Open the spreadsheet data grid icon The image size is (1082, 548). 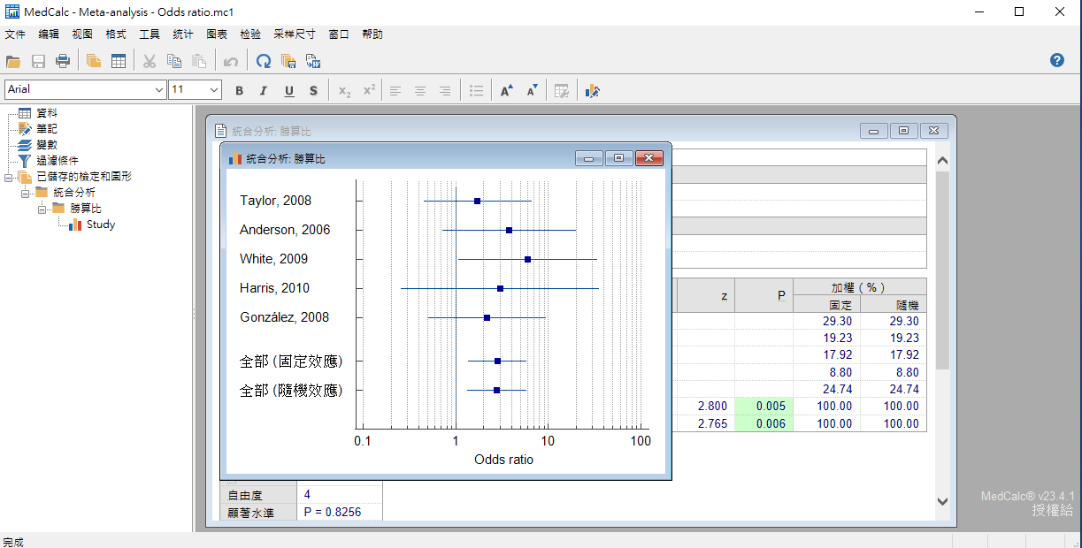coord(118,61)
